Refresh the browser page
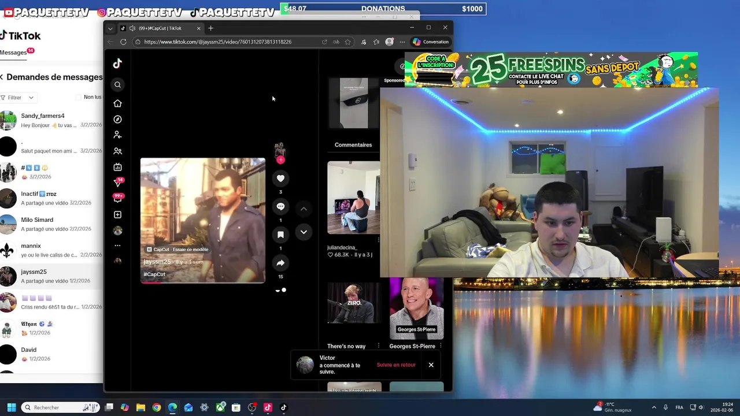This screenshot has height=416, width=740. [123, 42]
